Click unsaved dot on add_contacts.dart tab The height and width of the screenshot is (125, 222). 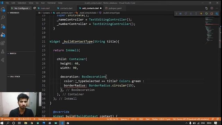pos(101,8)
